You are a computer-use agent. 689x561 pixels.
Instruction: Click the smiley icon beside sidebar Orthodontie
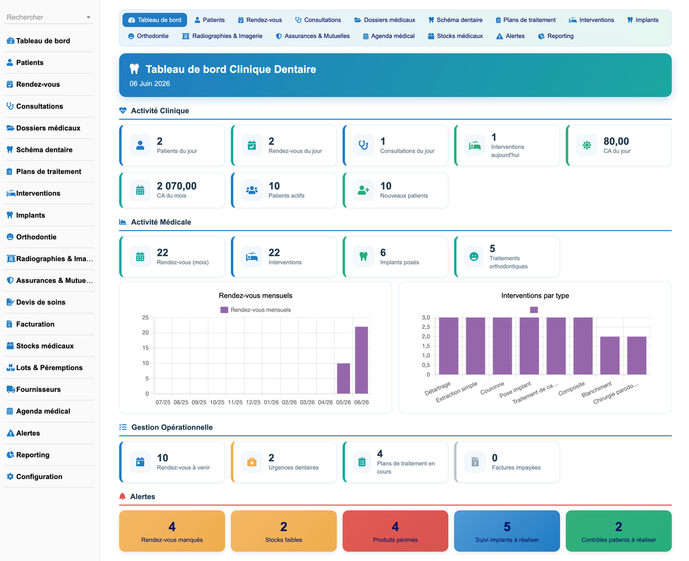pos(10,237)
